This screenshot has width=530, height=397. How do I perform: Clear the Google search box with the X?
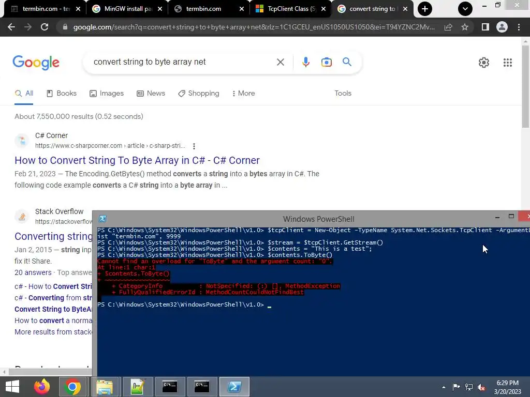(280, 62)
